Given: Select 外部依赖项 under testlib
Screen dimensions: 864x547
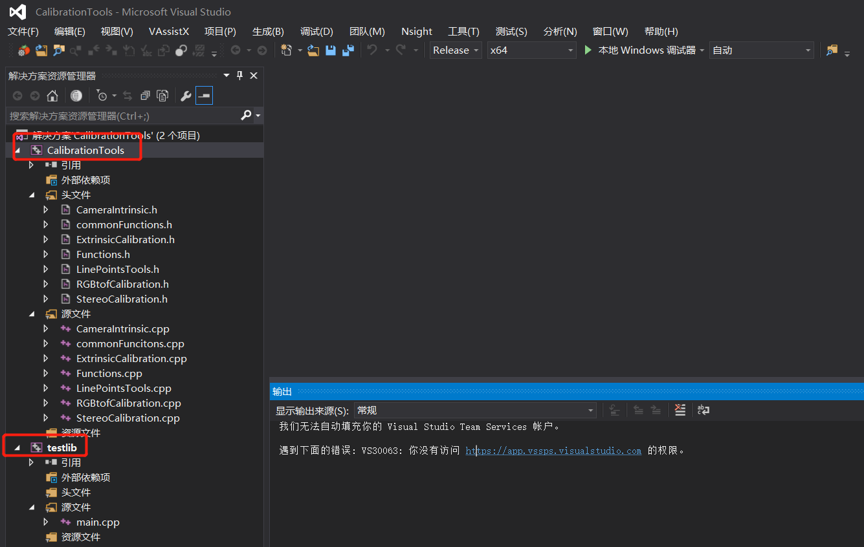Looking at the screenshot, I should (85, 477).
